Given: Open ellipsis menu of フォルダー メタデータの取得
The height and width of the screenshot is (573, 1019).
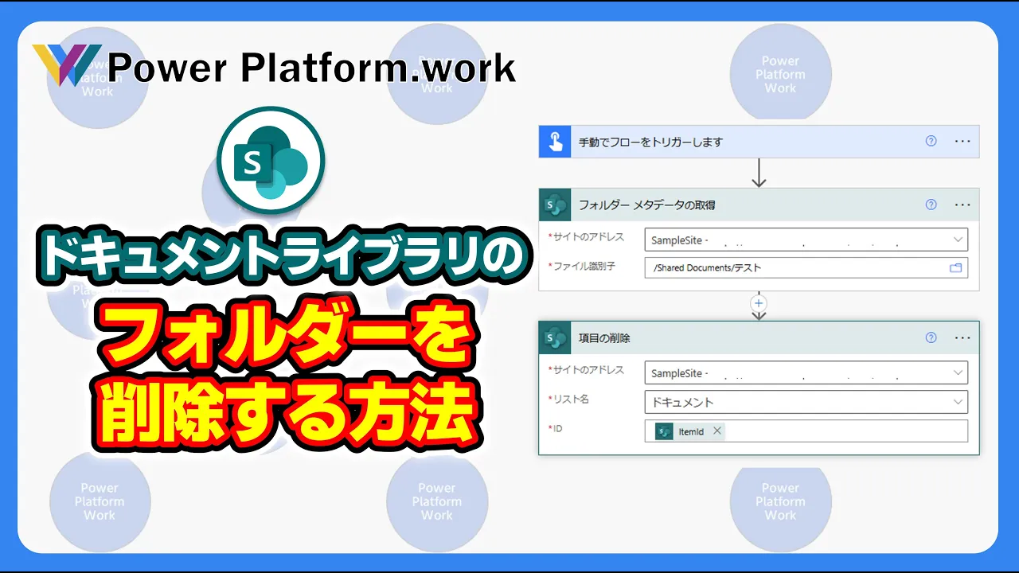Looking at the screenshot, I should pos(962,205).
